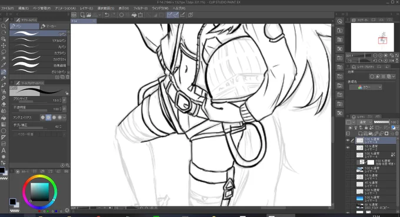This screenshot has height=217, width=400.
Task: Adjust stabilization value 42 stepper
Action: pos(61,127)
